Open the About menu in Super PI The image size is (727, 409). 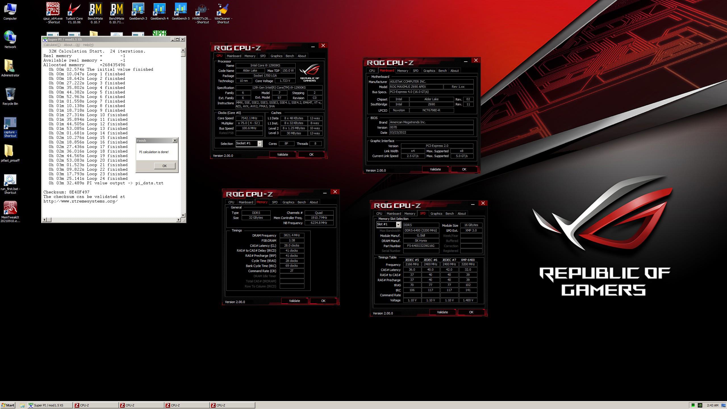tap(72, 45)
